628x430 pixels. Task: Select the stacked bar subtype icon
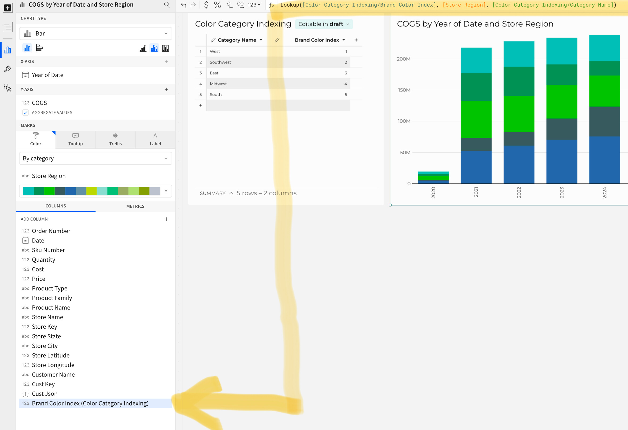(x=154, y=48)
